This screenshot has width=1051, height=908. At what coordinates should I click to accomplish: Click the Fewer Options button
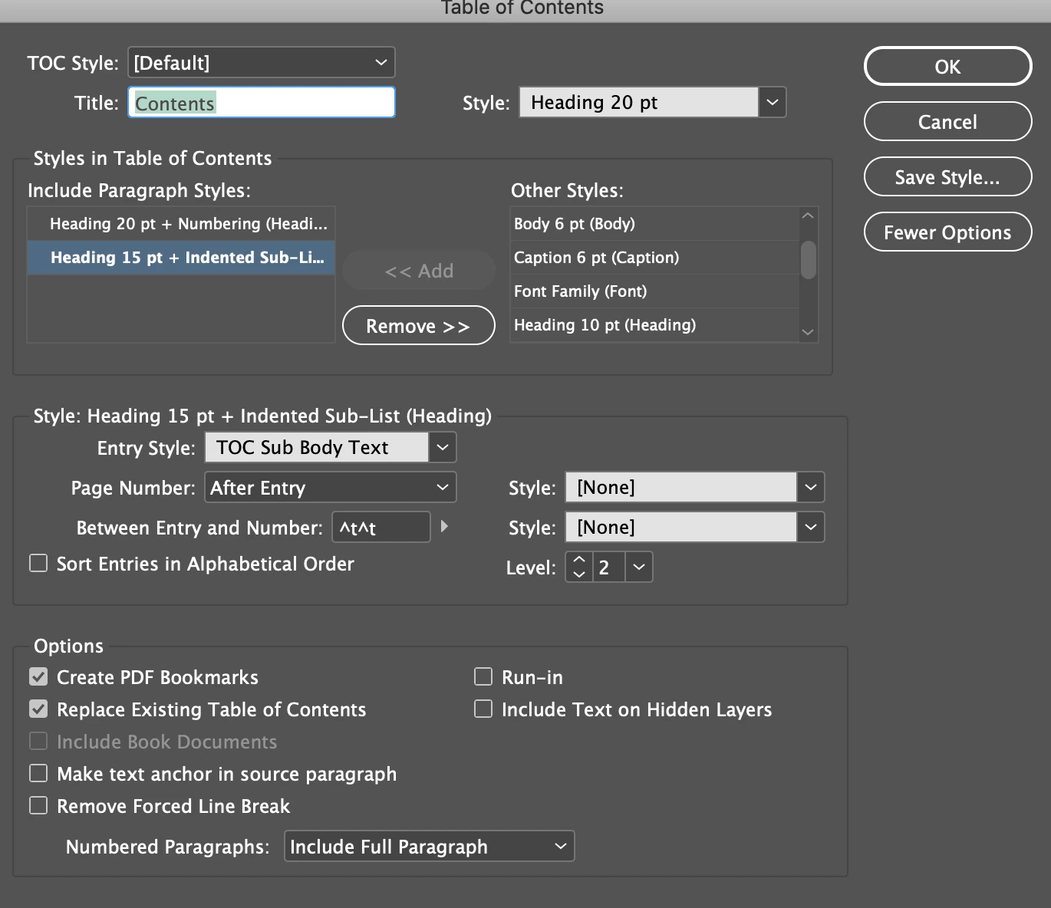[947, 232]
